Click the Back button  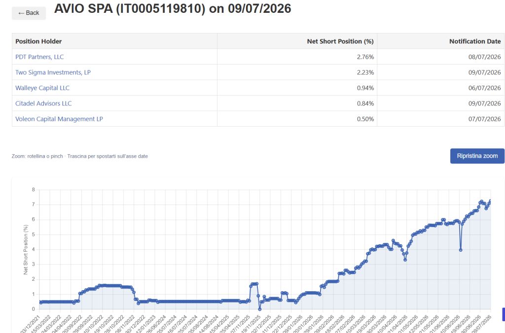[x=29, y=13]
